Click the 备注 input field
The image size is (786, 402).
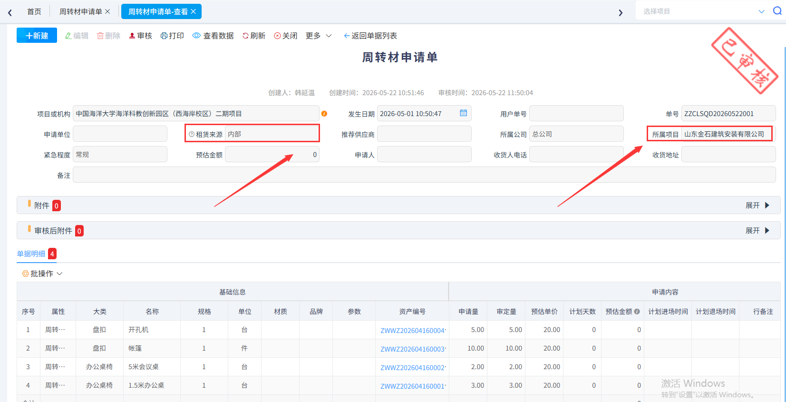coord(424,175)
